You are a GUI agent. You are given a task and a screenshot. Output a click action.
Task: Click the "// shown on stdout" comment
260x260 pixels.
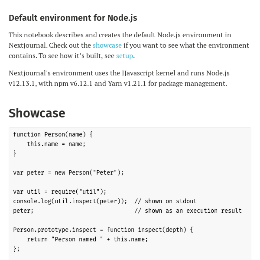(x=166, y=201)
